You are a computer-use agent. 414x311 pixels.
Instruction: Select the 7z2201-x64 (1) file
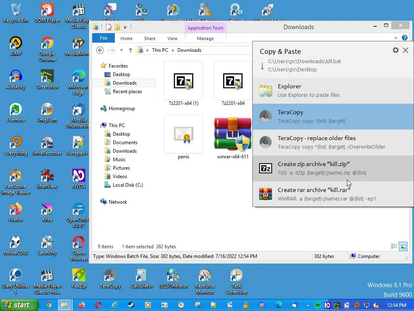click(184, 83)
